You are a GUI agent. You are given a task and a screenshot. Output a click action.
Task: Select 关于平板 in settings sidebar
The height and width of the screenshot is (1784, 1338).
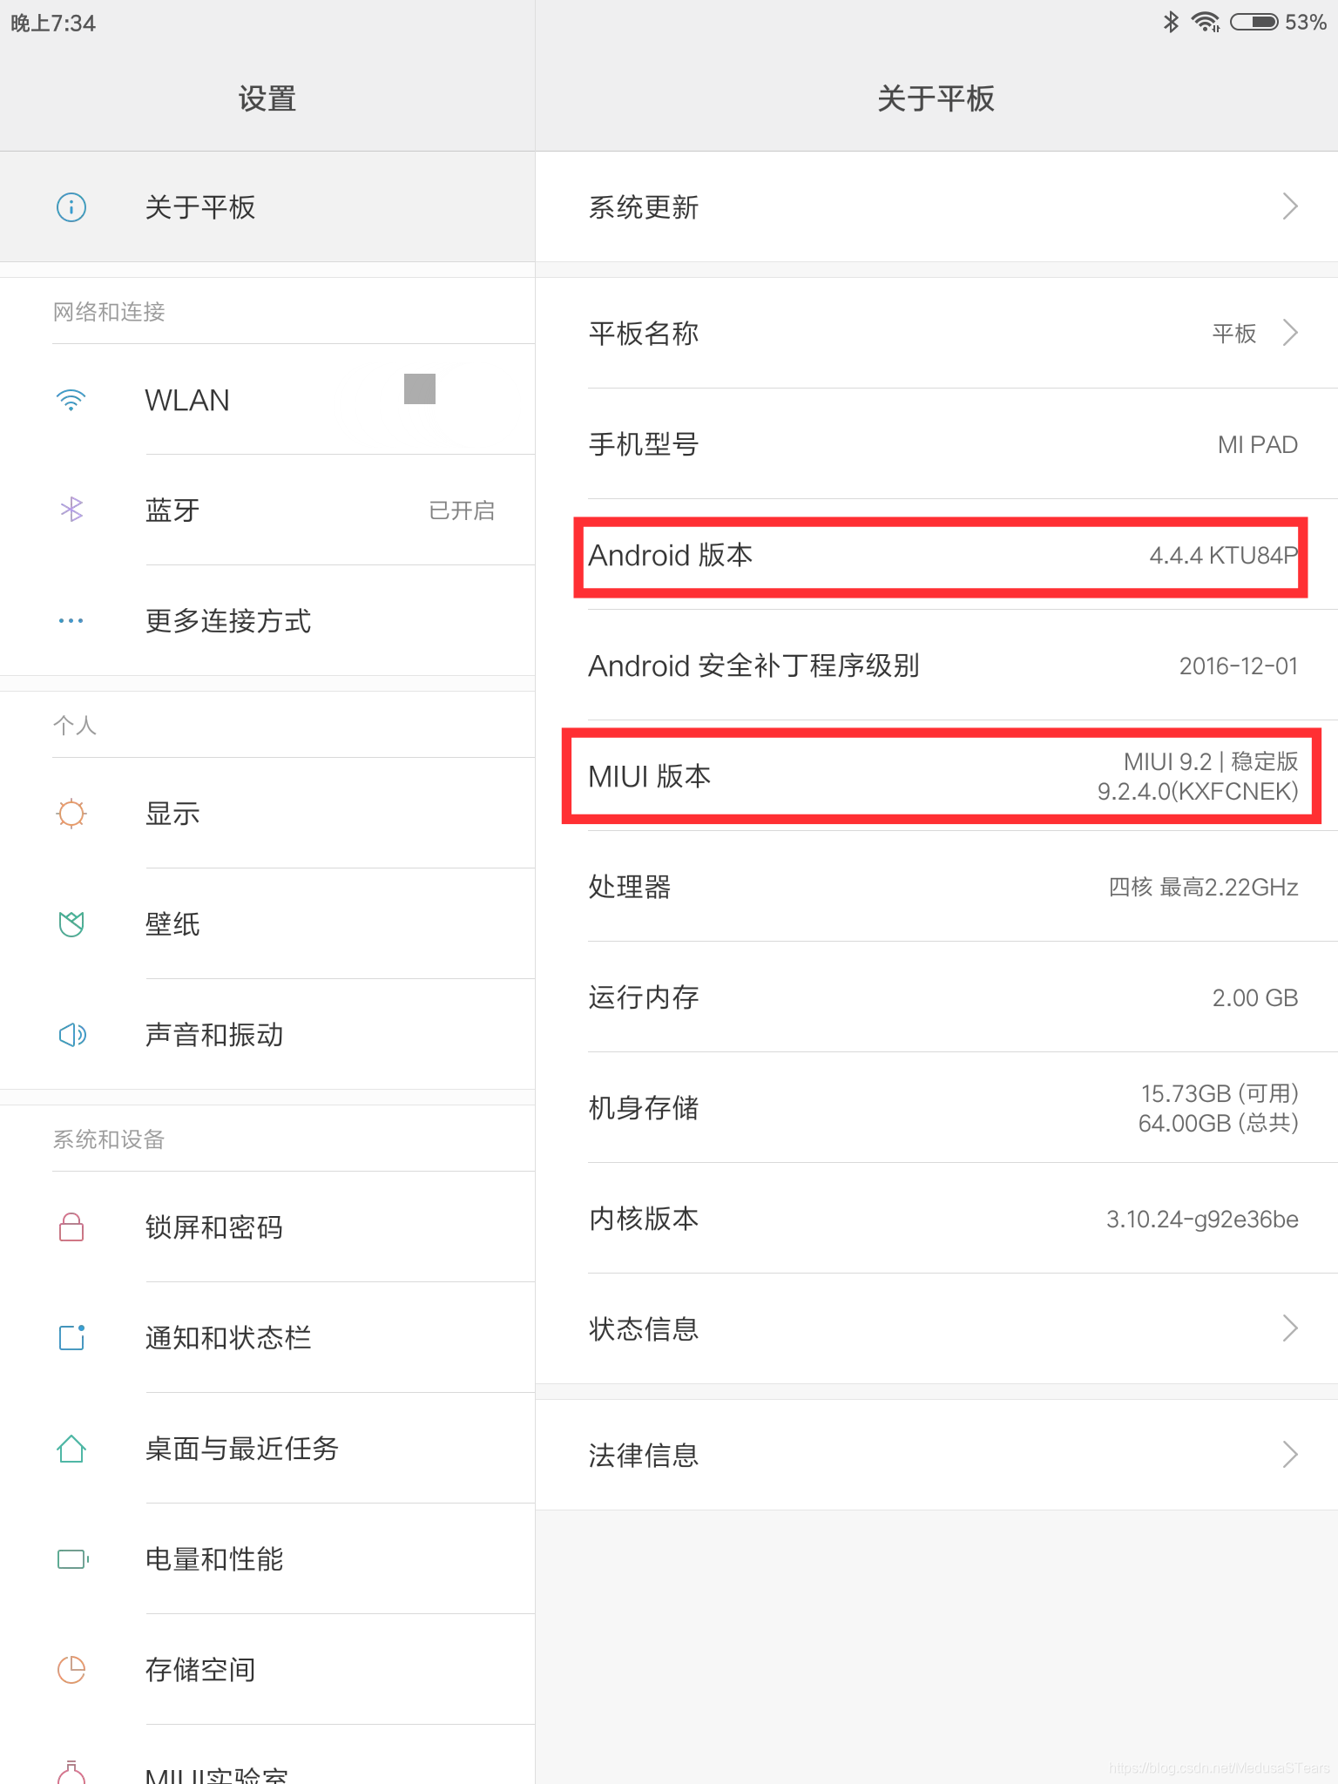coord(267,207)
